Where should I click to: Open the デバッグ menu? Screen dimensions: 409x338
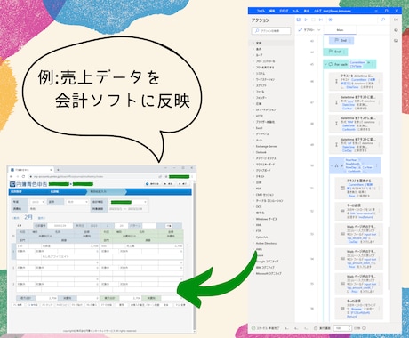click(284, 11)
